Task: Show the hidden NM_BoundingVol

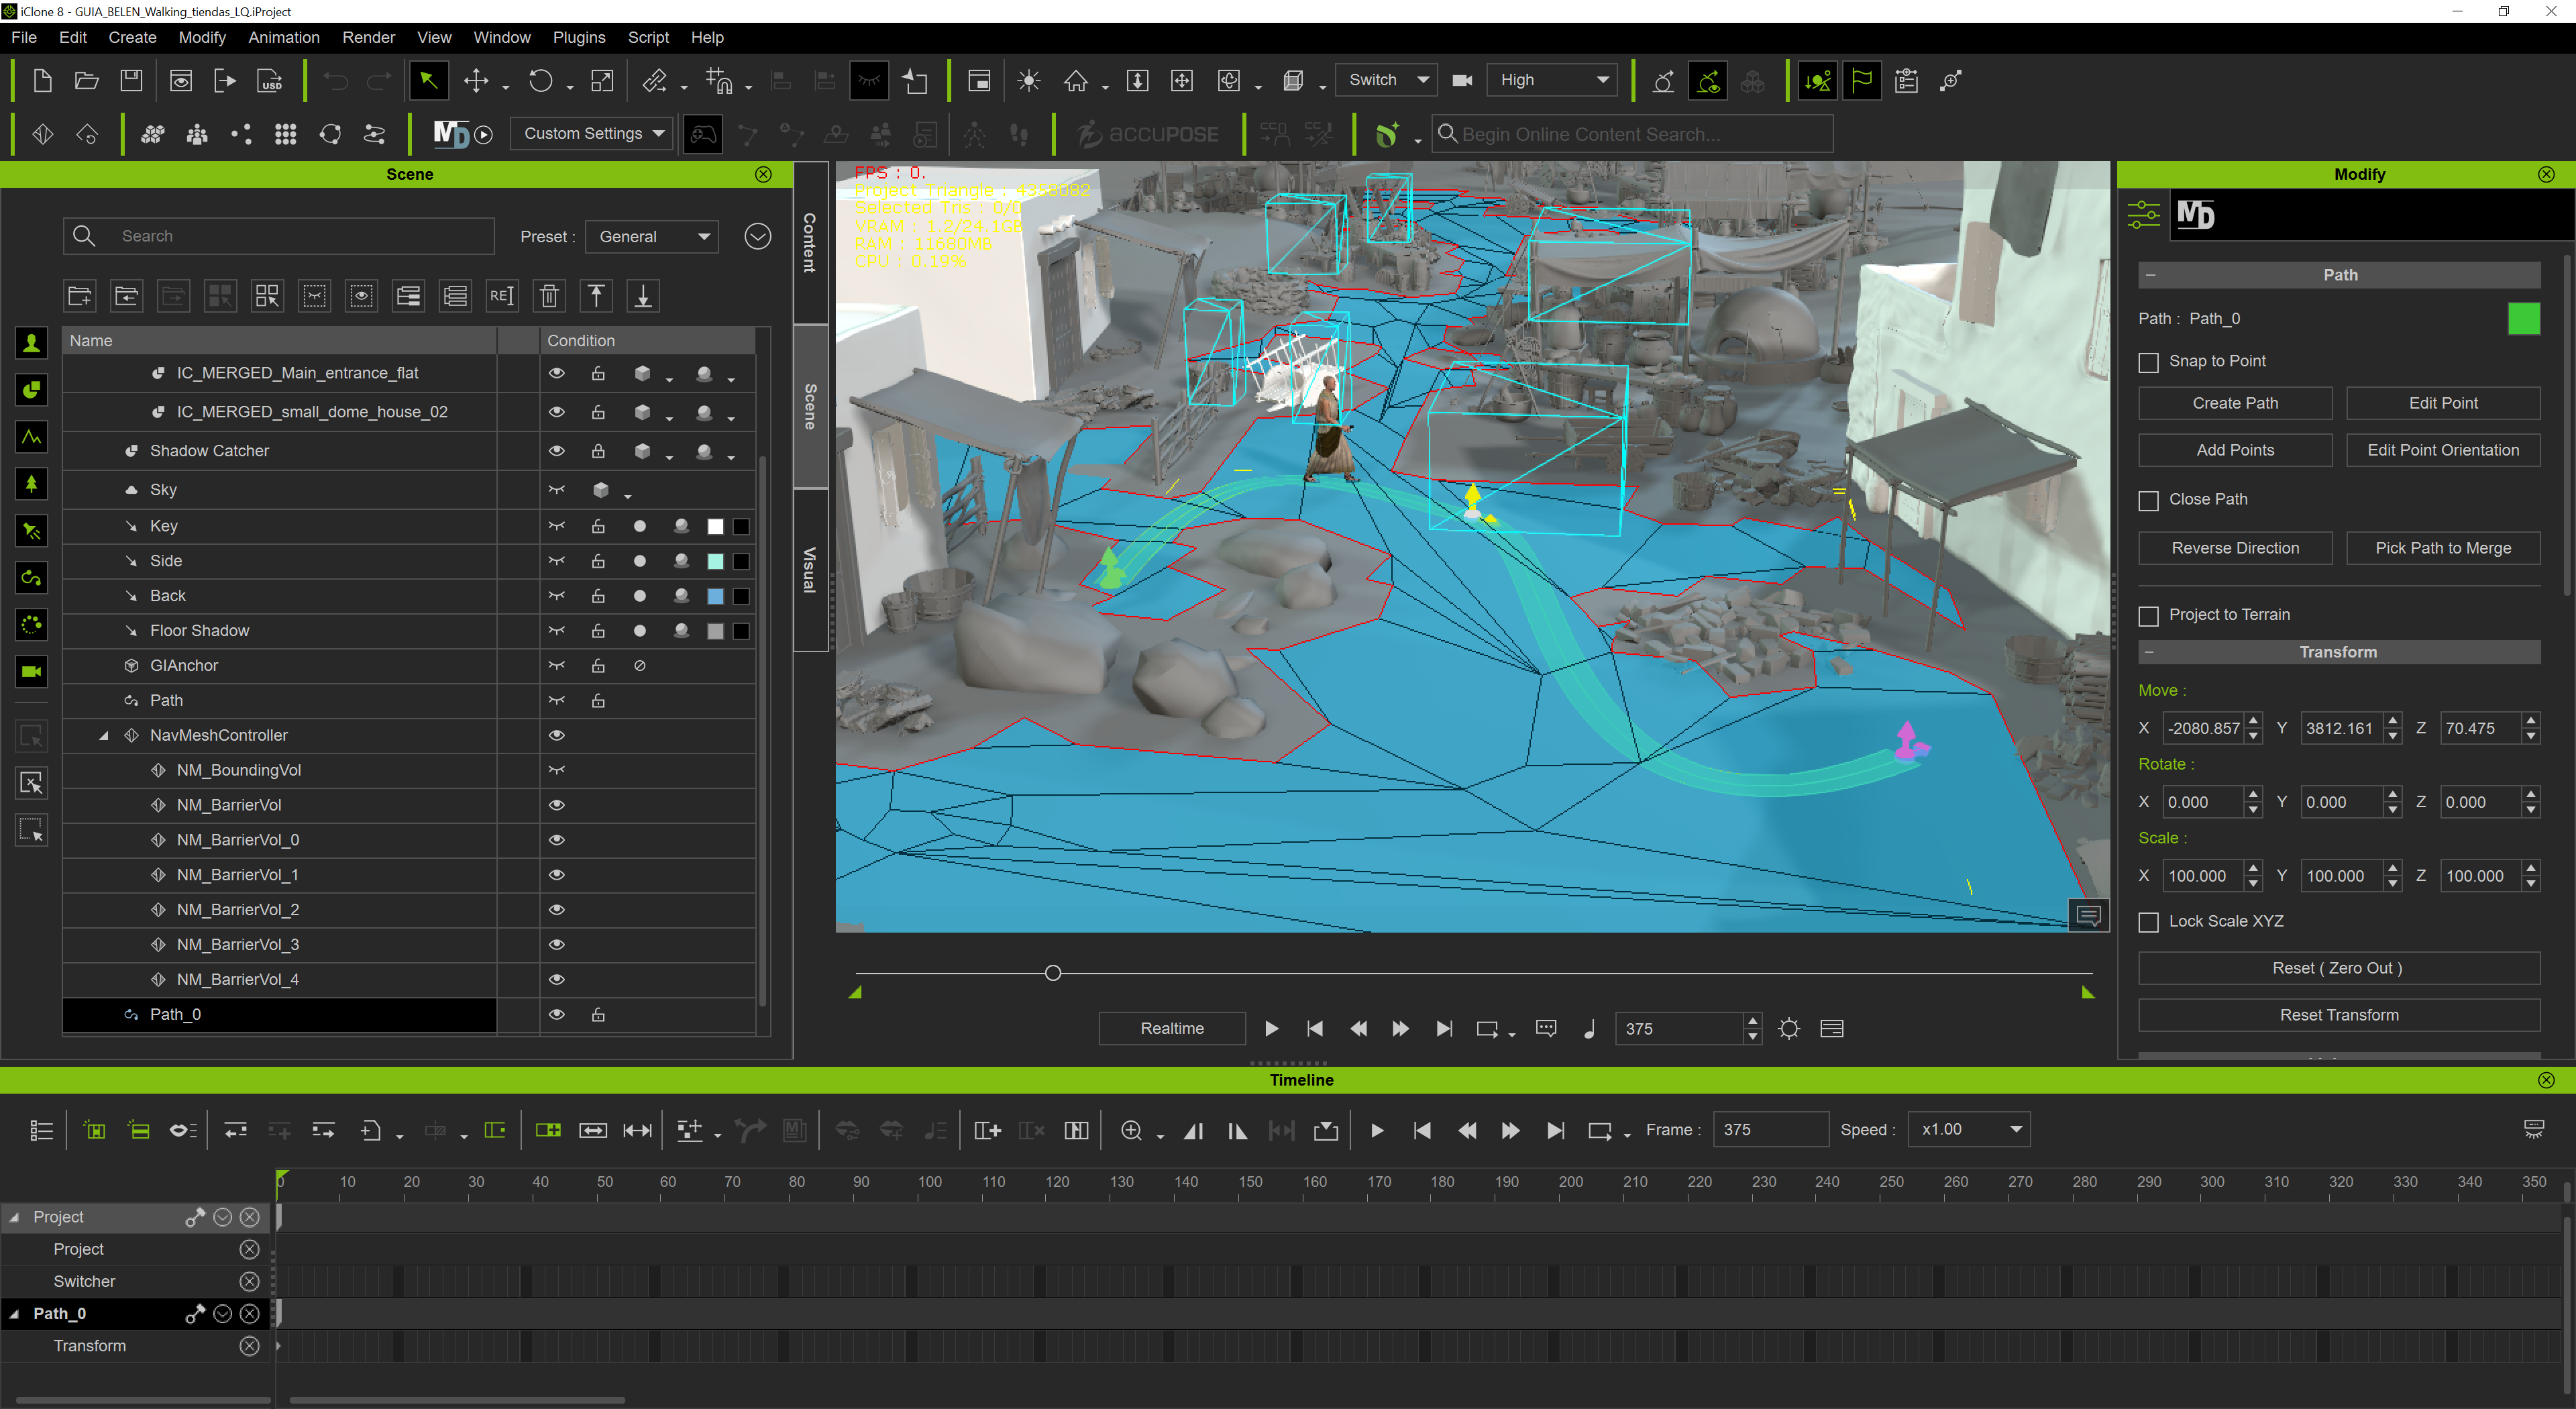Action: click(x=557, y=770)
